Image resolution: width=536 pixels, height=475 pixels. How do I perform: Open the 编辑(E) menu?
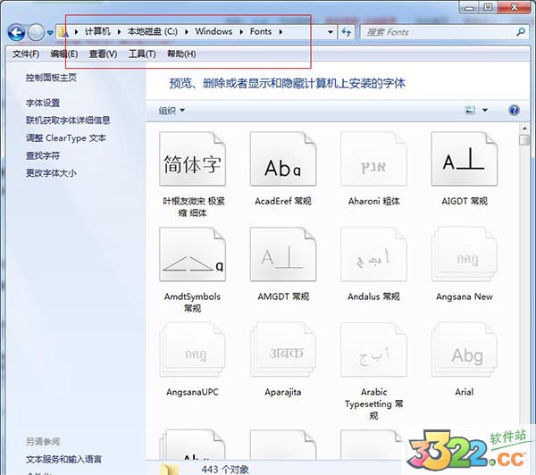(64, 54)
